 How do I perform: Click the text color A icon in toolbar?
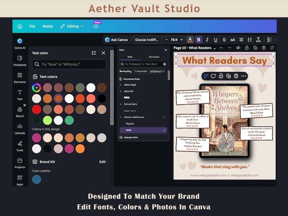point(190,40)
